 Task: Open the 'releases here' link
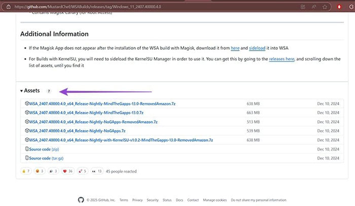click(282, 59)
